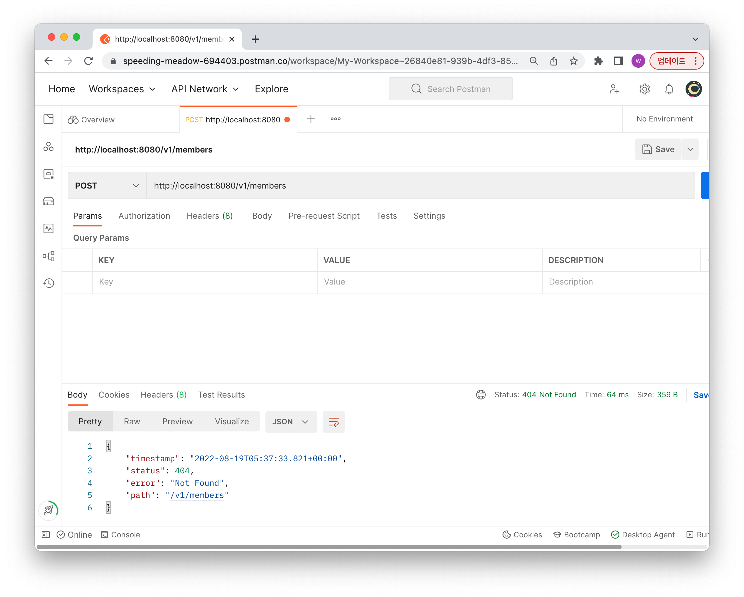This screenshot has width=744, height=597.
Task: Switch to the request Body tab
Action: [262, 216]
